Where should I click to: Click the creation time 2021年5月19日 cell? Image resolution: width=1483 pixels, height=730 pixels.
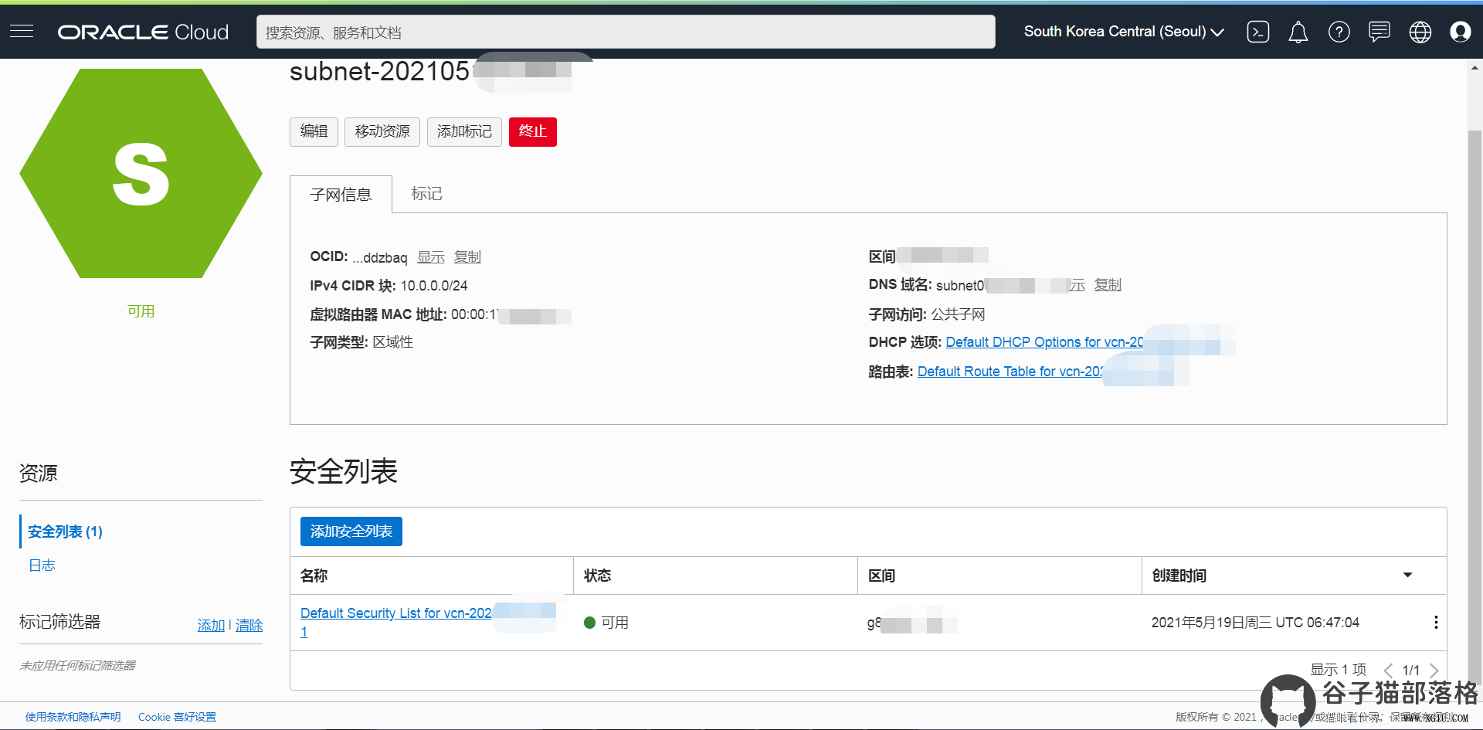(x=1255, y=623)
